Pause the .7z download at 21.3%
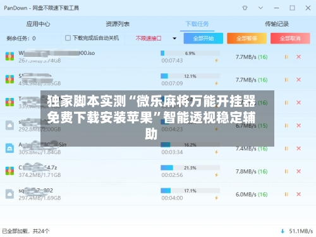The width and height of the screenshot is (316, 237). [x=286, y=171]
